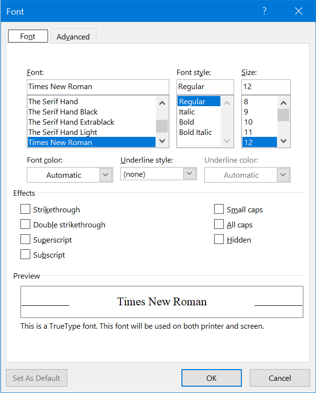Image resolution: width=316 pixels, height=393 pixels.
Task: Click the Help question mark icon
Action: click(x=264, y=11)
